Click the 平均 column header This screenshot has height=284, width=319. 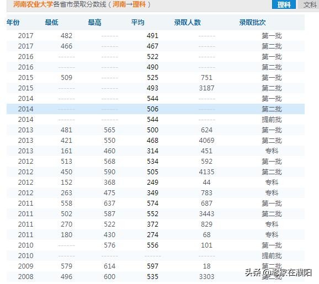coord(138,23)
